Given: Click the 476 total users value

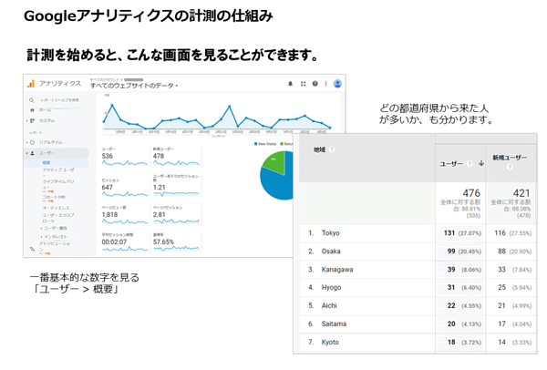Looking at the screenshot, I should 471,193.
